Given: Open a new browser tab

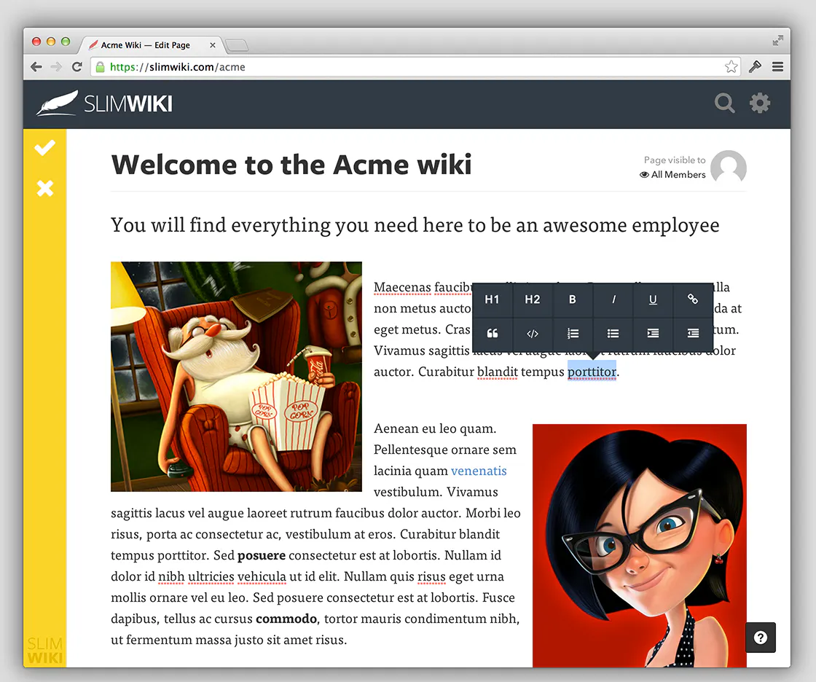Looking at the screenshot, I should [237, 46].
